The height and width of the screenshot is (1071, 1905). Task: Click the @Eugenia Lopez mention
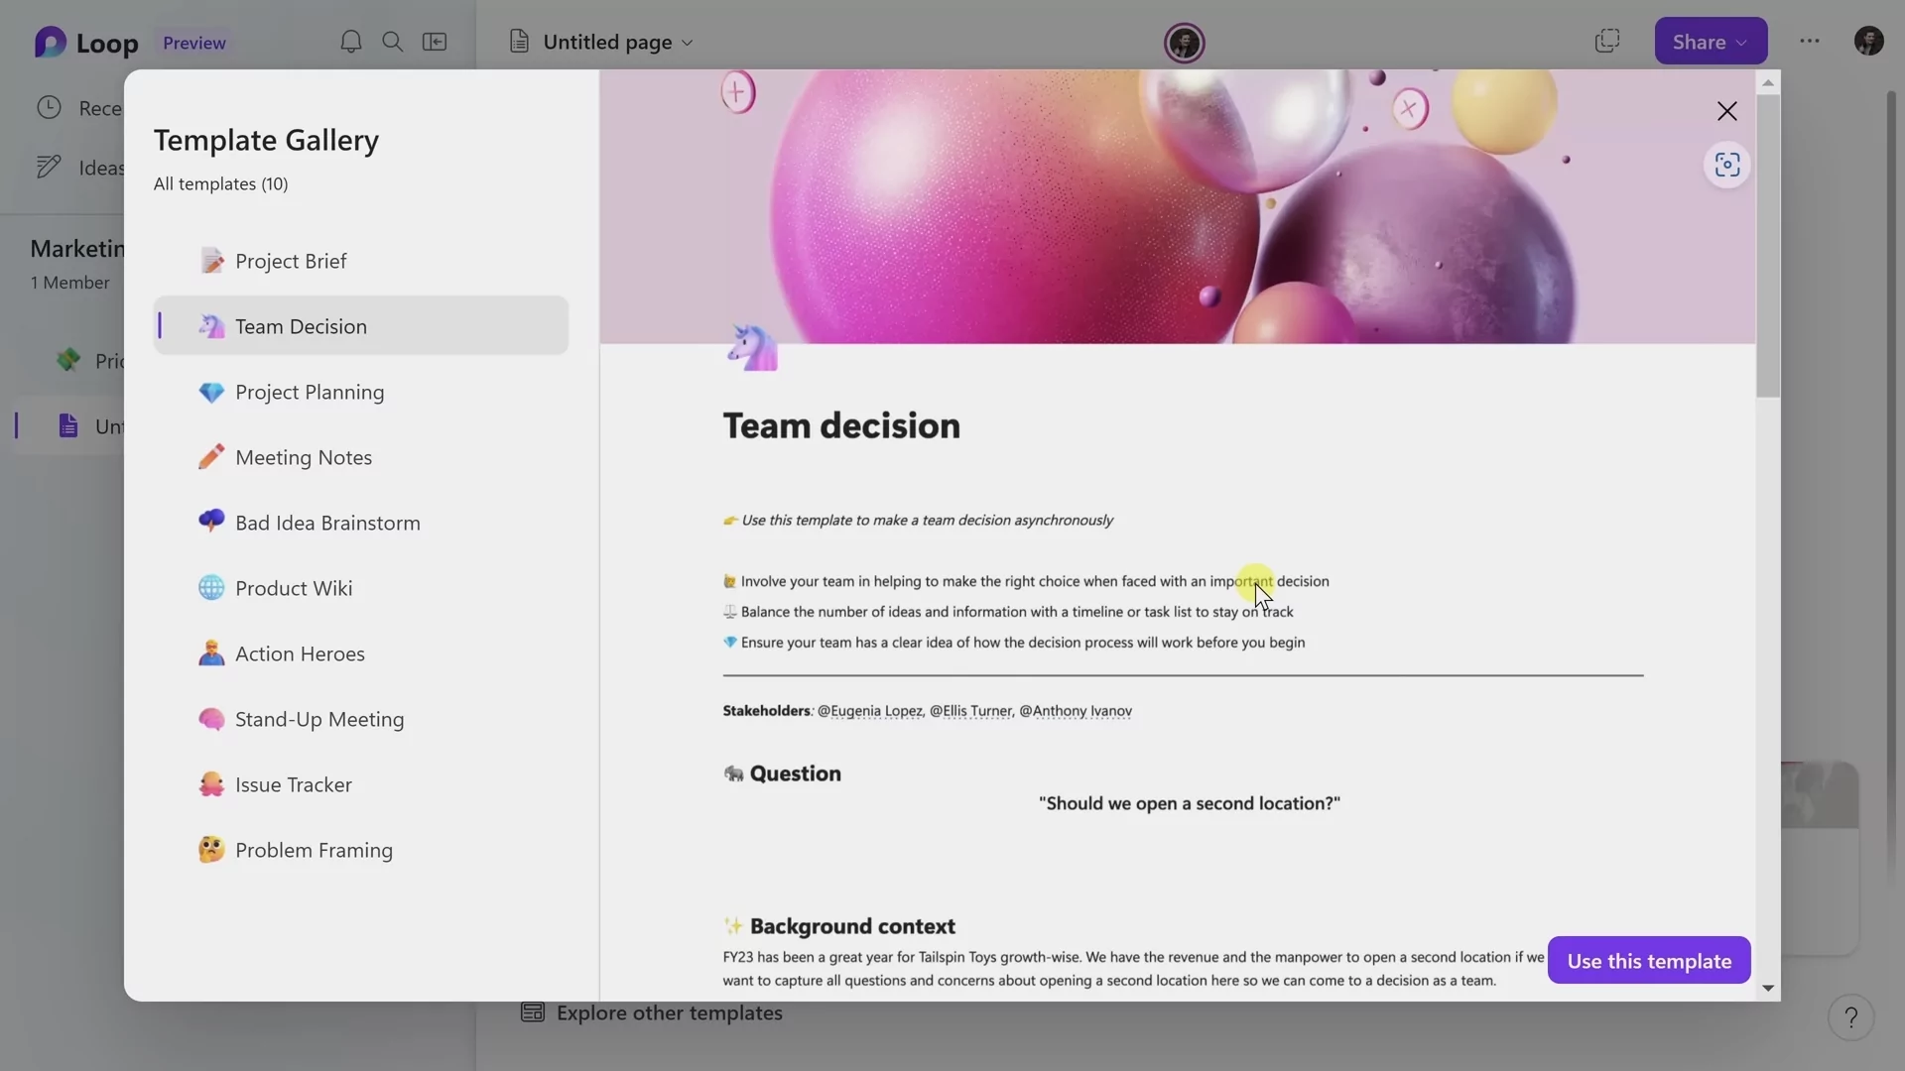(870, 711)
